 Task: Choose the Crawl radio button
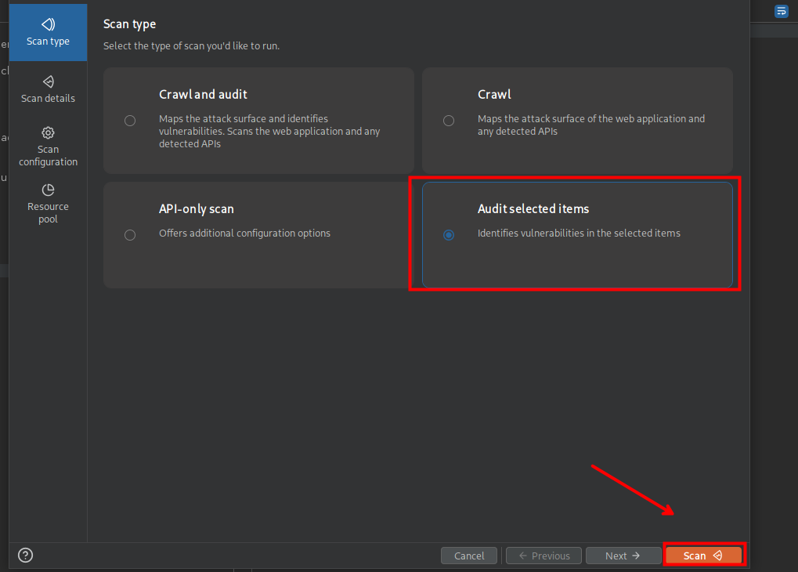click(449, 121)
